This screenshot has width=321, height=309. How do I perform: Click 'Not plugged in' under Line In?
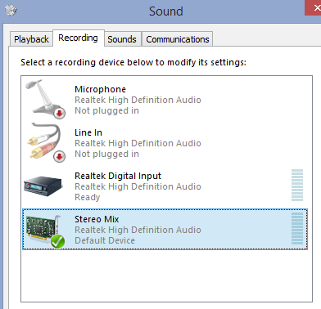tap(106, 154)
